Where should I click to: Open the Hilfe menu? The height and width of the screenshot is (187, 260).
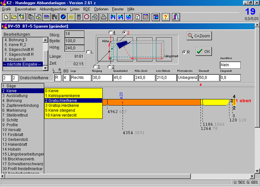[131, 9]
